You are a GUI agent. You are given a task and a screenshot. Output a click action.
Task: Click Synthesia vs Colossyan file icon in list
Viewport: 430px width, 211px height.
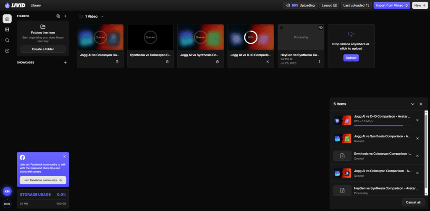pos(342,156)
